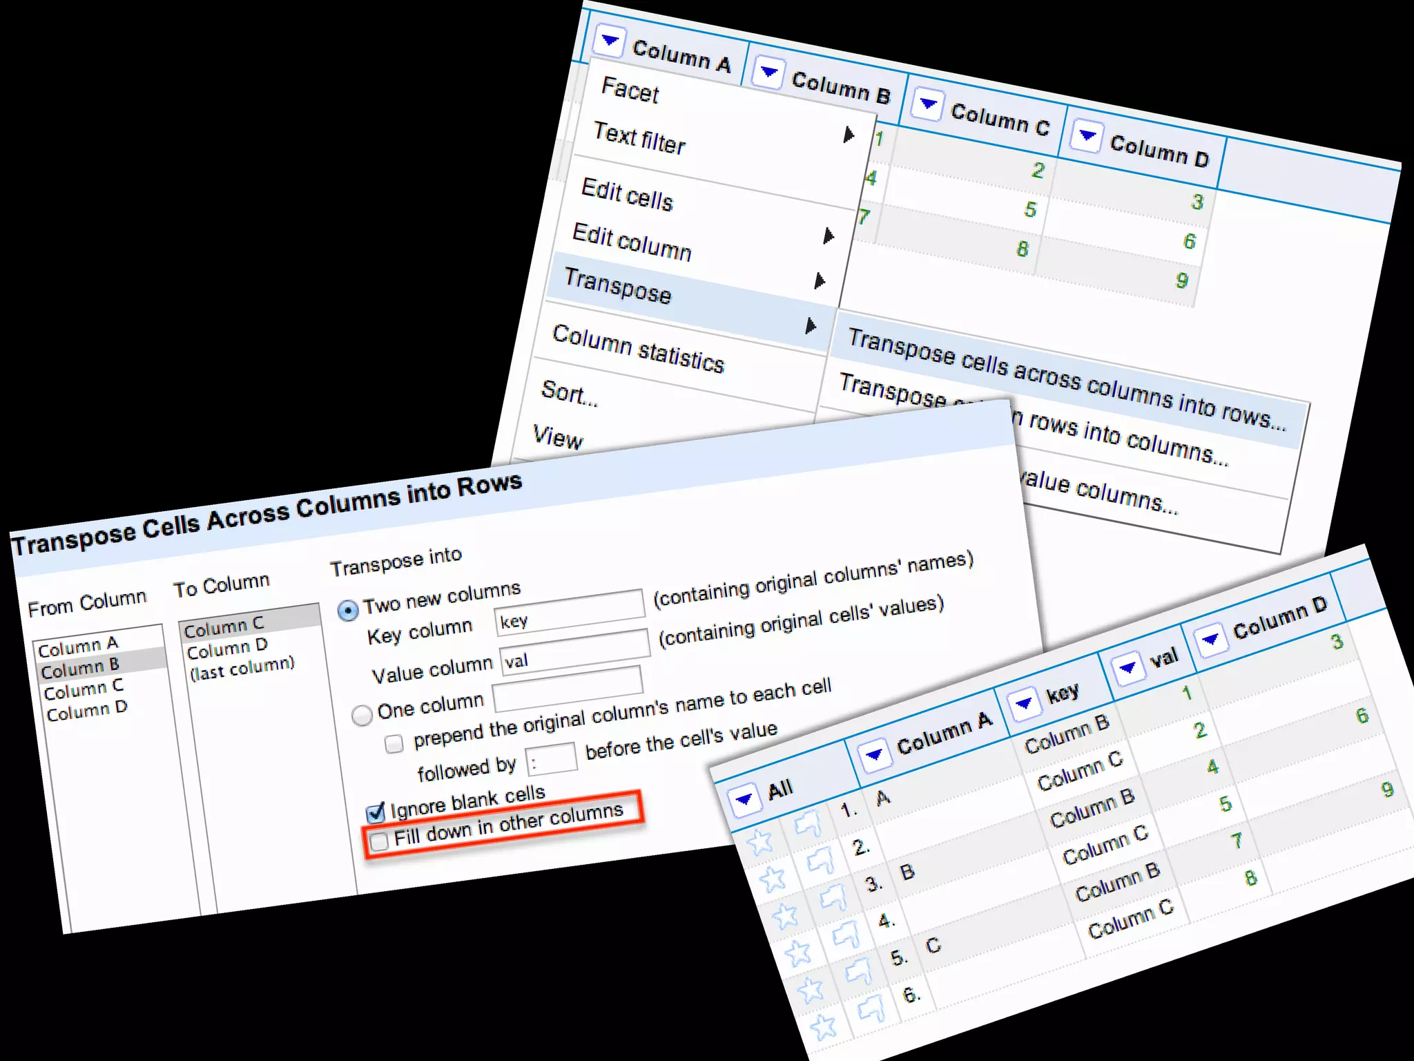
Task: Uncheck Ignore blank cells checkbox
Action: coord(376,812)
